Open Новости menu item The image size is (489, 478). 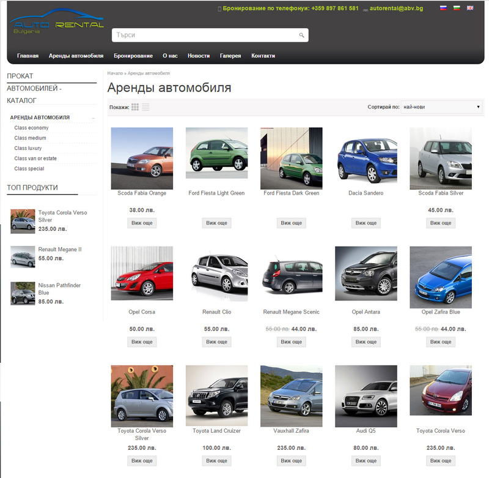199,56
